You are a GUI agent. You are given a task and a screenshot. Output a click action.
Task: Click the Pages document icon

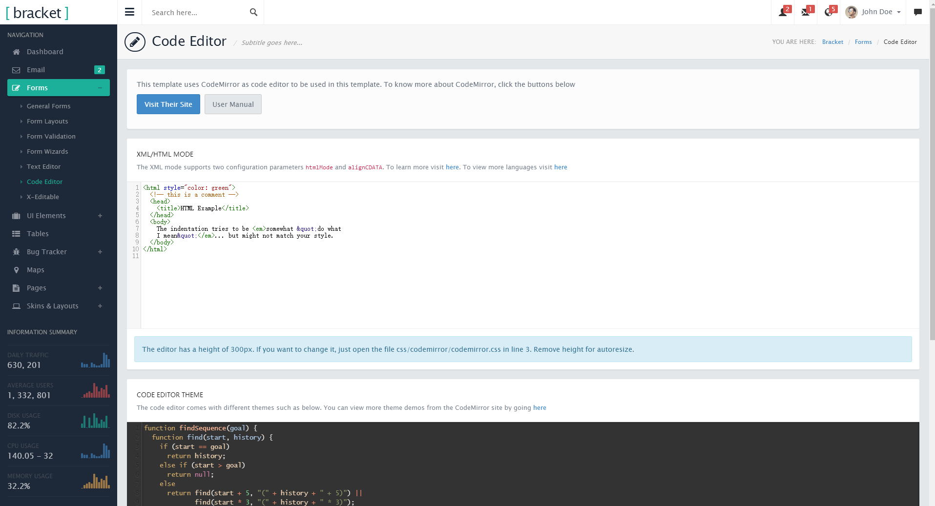tap(16, 288)
